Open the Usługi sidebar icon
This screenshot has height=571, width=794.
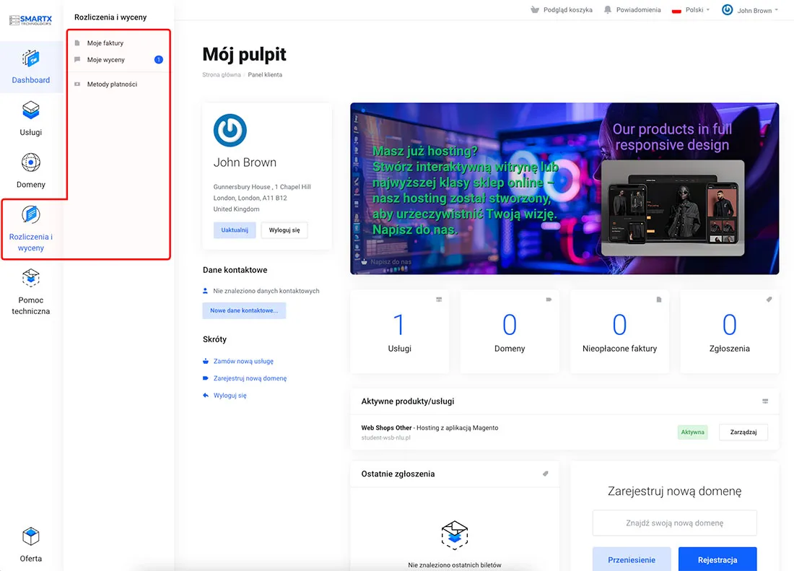(31, 110)
